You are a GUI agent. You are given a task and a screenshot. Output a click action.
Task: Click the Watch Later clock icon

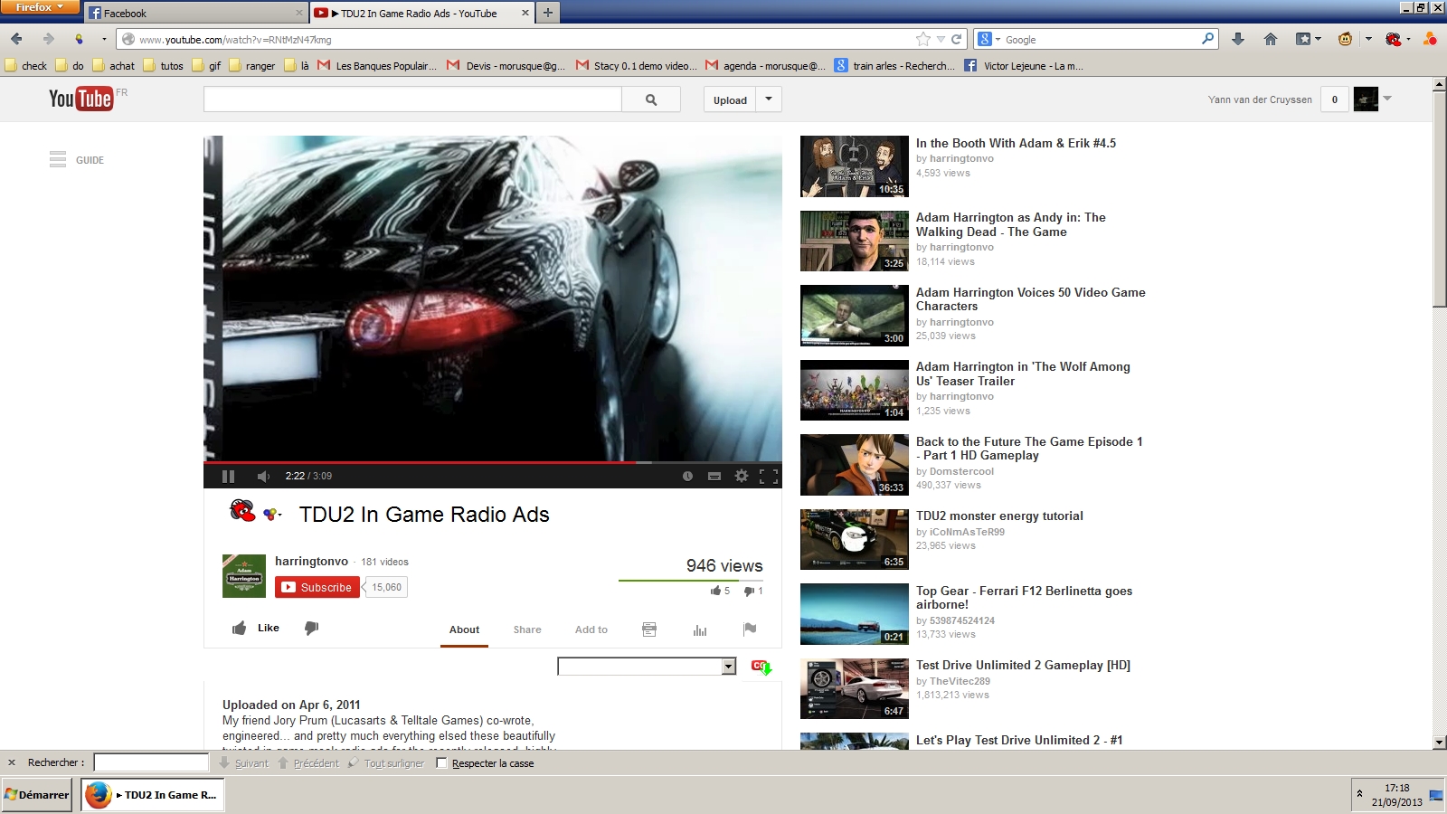coord(687,476)
